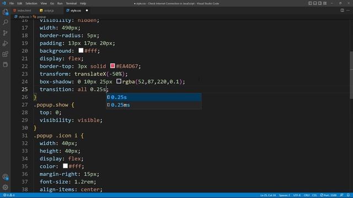Image resolution: width=353 pixels, height=198 pixels.
Task: Click the unsaved dot on style.css tab
Action: coord(87,10)
